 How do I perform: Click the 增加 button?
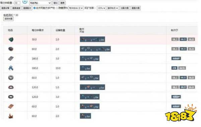[55, 3]
